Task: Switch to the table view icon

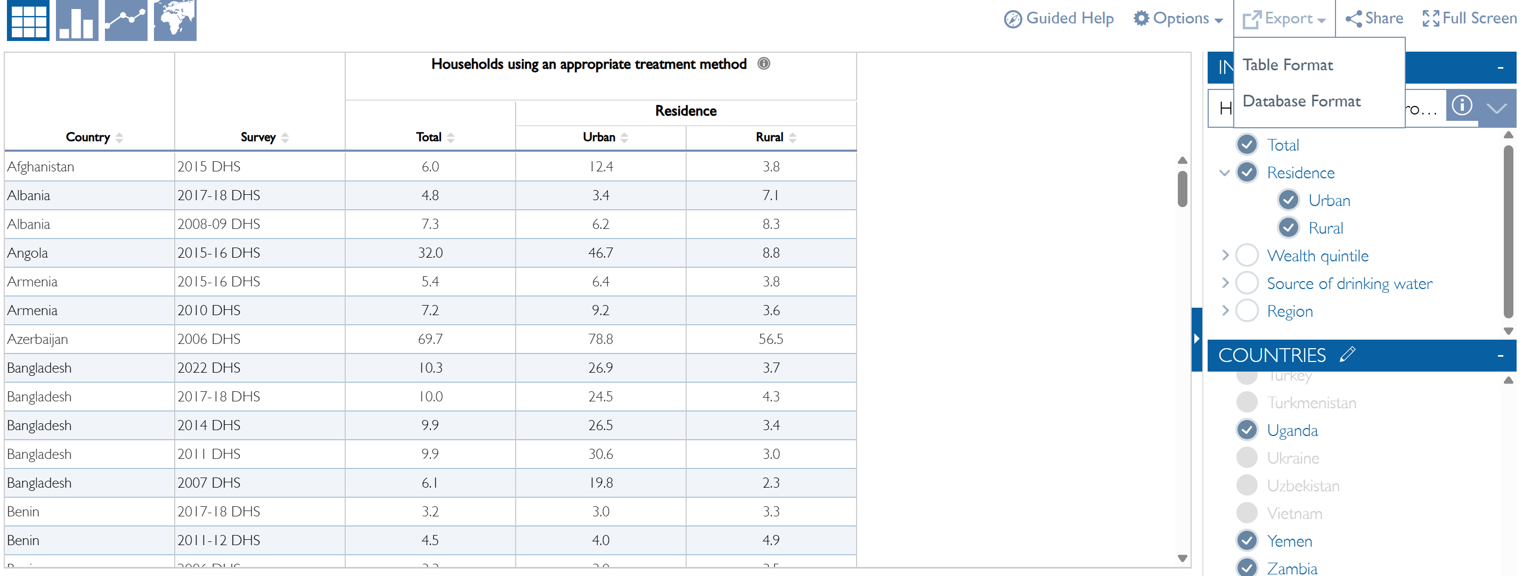Action: pos(28,21)
